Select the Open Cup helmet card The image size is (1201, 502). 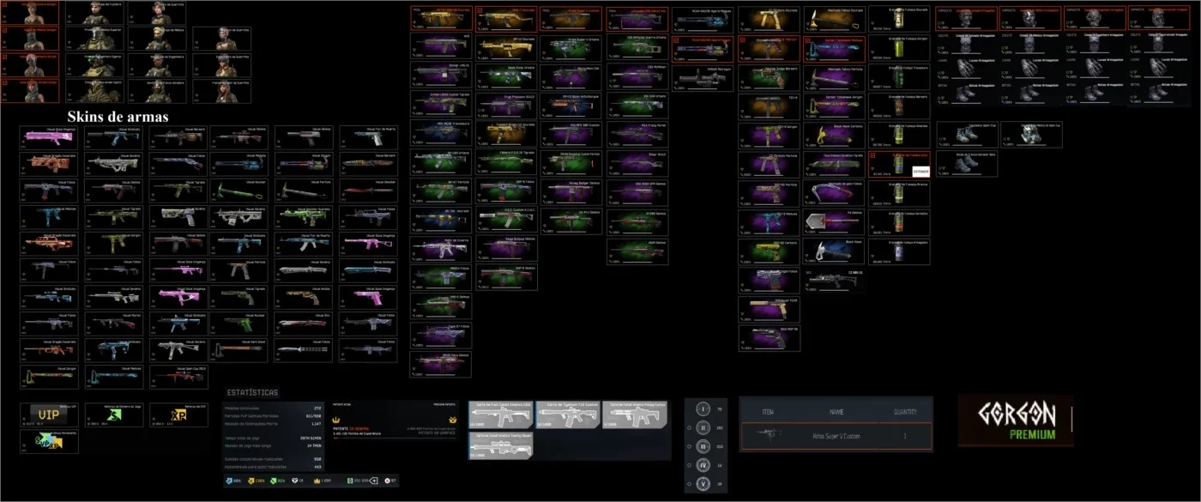tap(1031, 135)
